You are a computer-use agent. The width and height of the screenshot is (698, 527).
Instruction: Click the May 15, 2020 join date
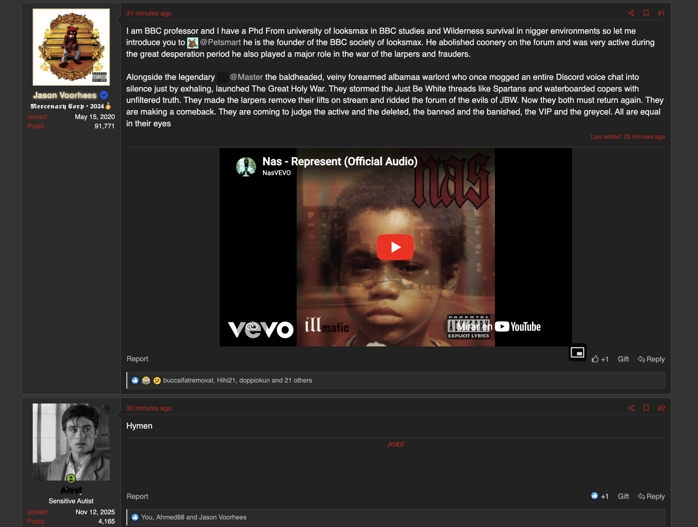tap(95, 117)
